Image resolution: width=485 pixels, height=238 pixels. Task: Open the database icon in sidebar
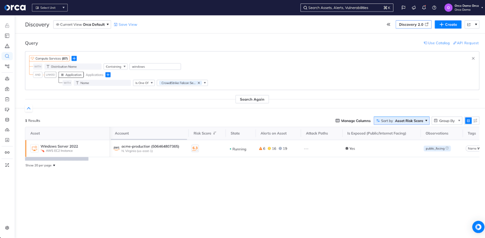point(7,120)
